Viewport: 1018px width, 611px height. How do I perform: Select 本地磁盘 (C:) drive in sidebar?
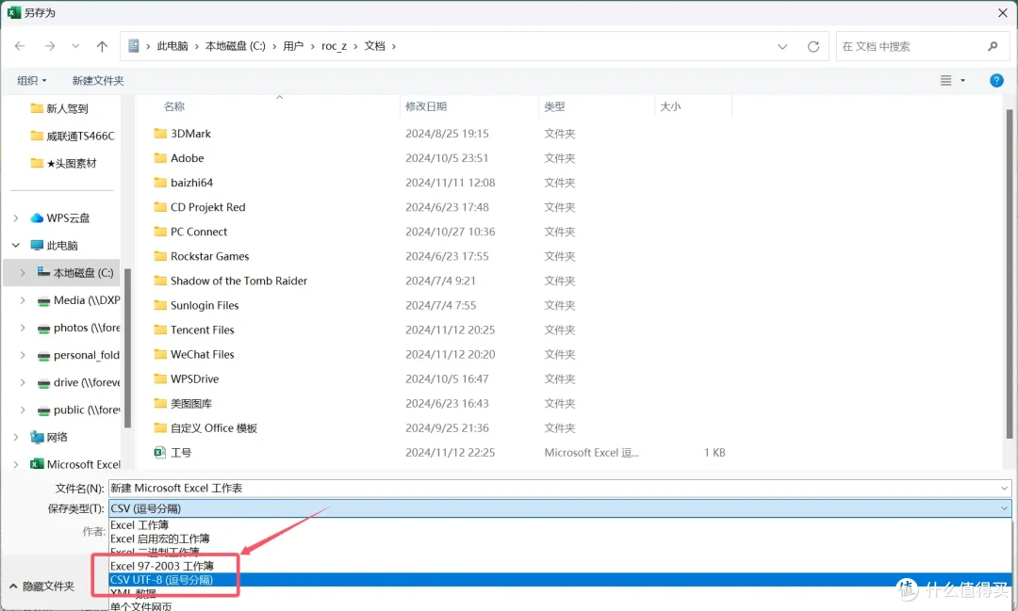[75, 272]
